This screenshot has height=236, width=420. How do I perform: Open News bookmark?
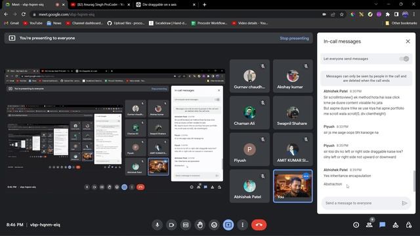pos(54,24)
